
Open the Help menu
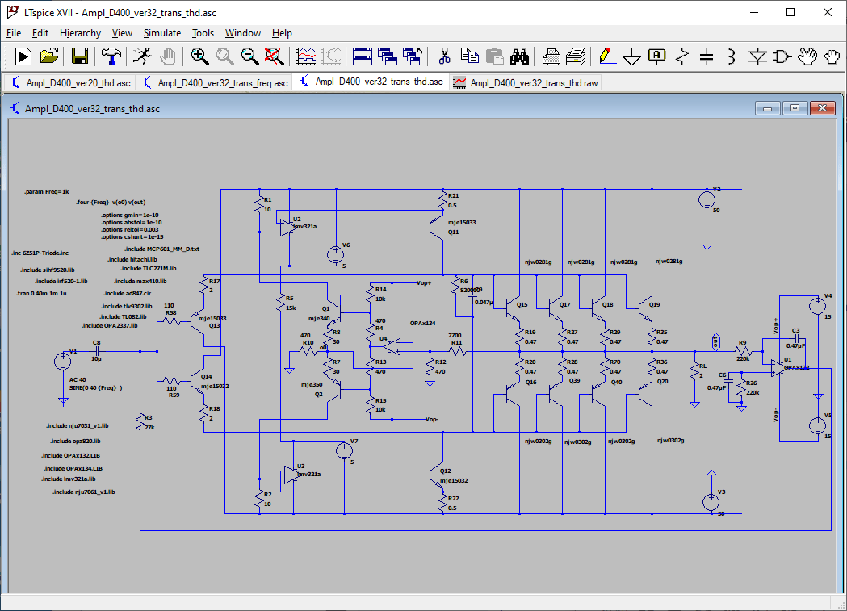click(282, 33)
